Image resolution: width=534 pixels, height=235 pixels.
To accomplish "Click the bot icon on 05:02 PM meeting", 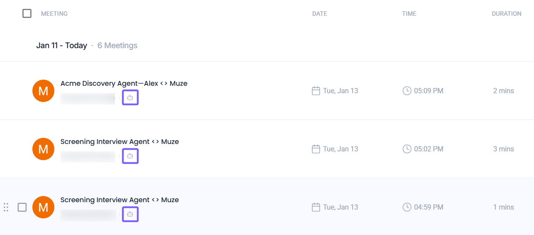I will (130, 156).
